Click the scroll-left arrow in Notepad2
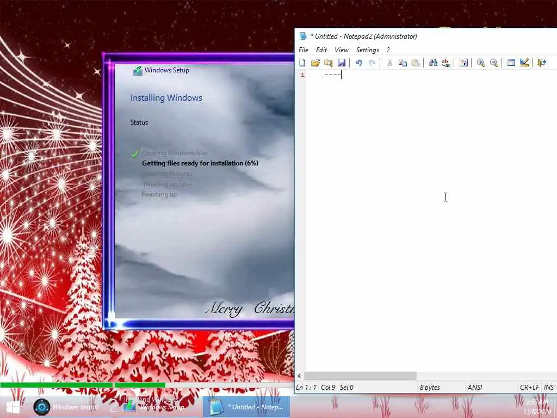557x418 pixels. [x=299, y=376]
